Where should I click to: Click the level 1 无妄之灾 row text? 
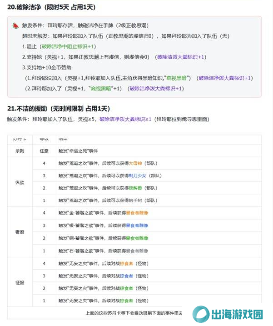click(104, 301)
